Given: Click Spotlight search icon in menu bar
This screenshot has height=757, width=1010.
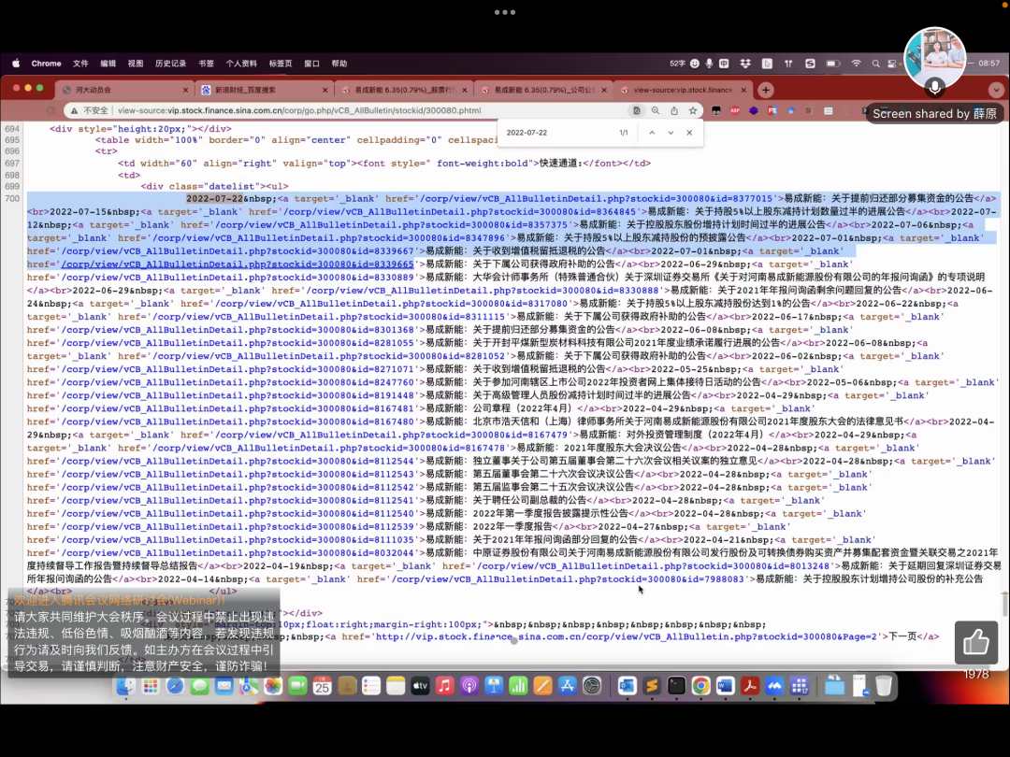Looking at the screenshot, I should (x=875, y=64).
